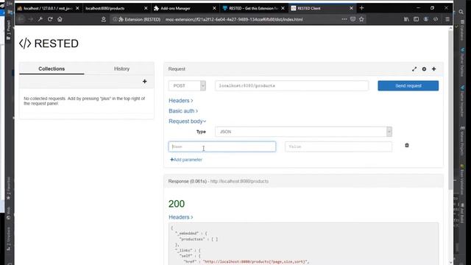471x265 pixels.
Task: Delete the parameter with trash icon
Action: tap(407, 146)
